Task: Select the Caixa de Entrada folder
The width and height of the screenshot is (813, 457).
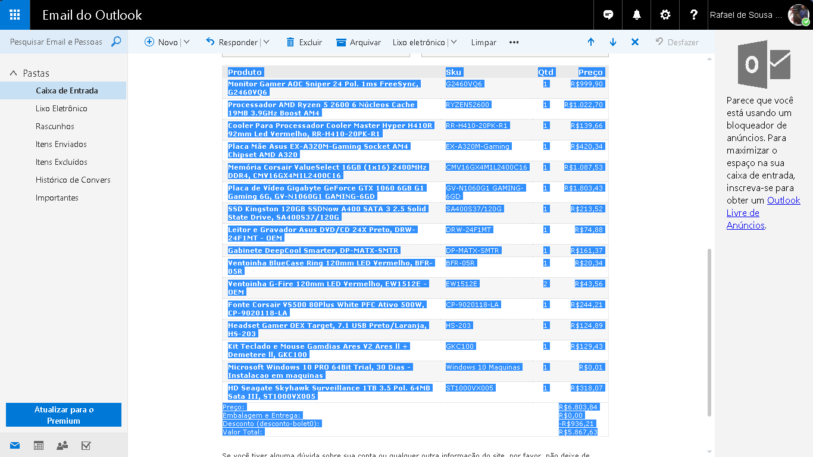Action: click(63, 90)
